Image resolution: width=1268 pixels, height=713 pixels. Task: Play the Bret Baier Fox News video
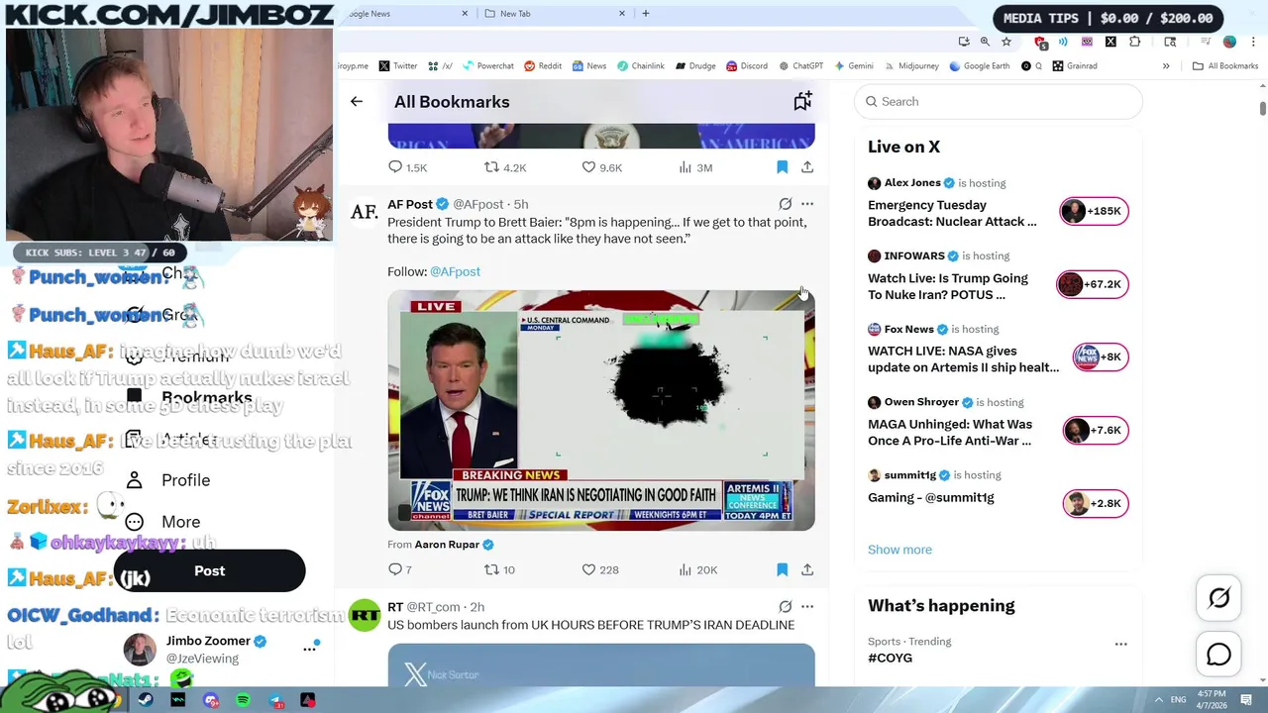601,410
